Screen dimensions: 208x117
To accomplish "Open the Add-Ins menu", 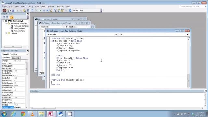I will (x=51, y=6).
